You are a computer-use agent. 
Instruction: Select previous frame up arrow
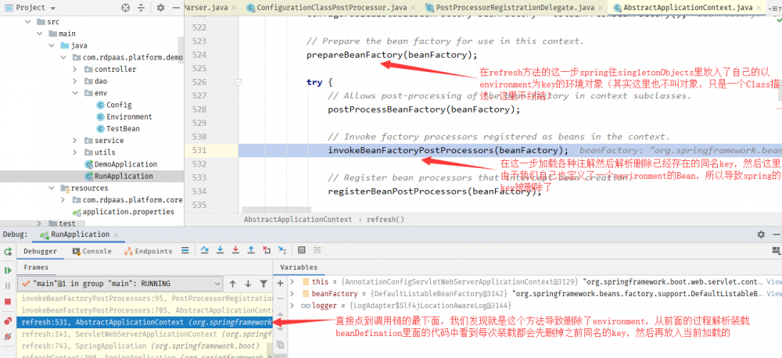[232, 284]
